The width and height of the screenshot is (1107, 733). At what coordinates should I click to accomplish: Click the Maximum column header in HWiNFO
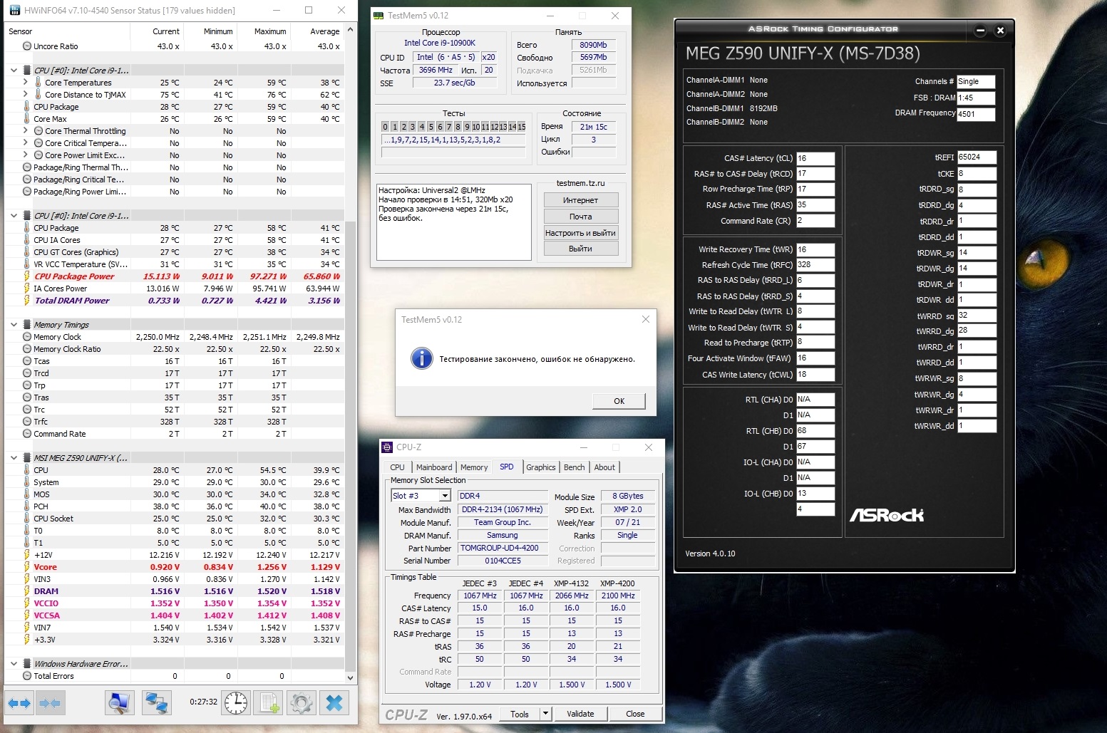click(264, 31)
